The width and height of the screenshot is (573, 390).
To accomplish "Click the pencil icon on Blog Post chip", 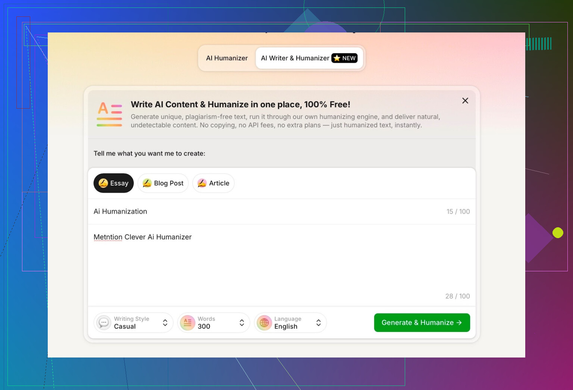I will click(x=147, y=183).
